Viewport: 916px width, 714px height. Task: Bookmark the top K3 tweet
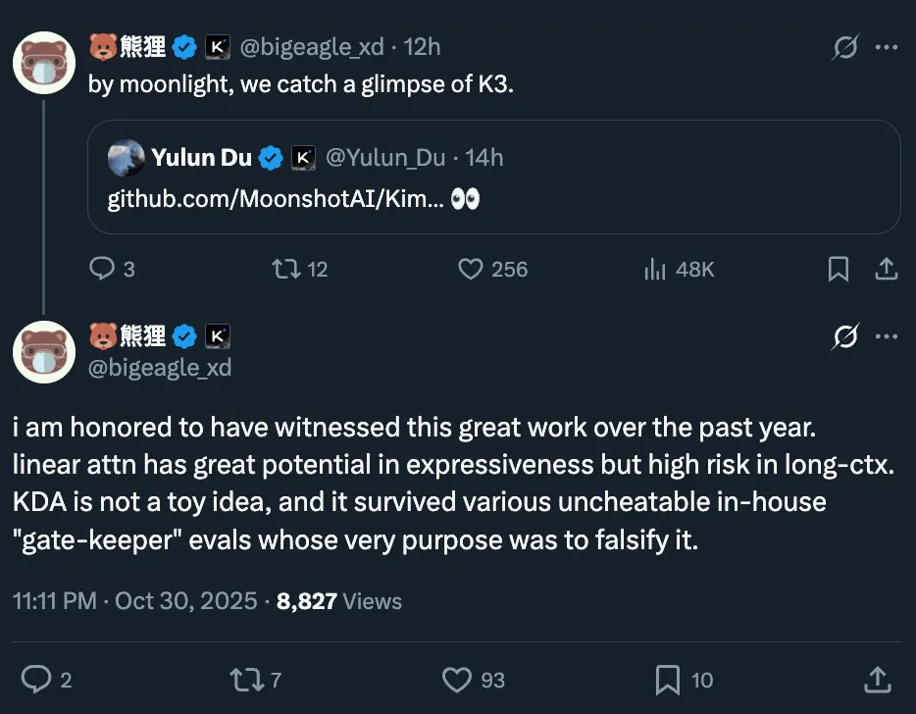tap(838, 269)
